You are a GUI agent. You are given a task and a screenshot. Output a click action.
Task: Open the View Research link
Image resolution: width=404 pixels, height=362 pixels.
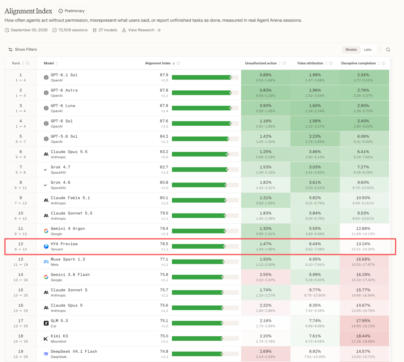point(141,30)
